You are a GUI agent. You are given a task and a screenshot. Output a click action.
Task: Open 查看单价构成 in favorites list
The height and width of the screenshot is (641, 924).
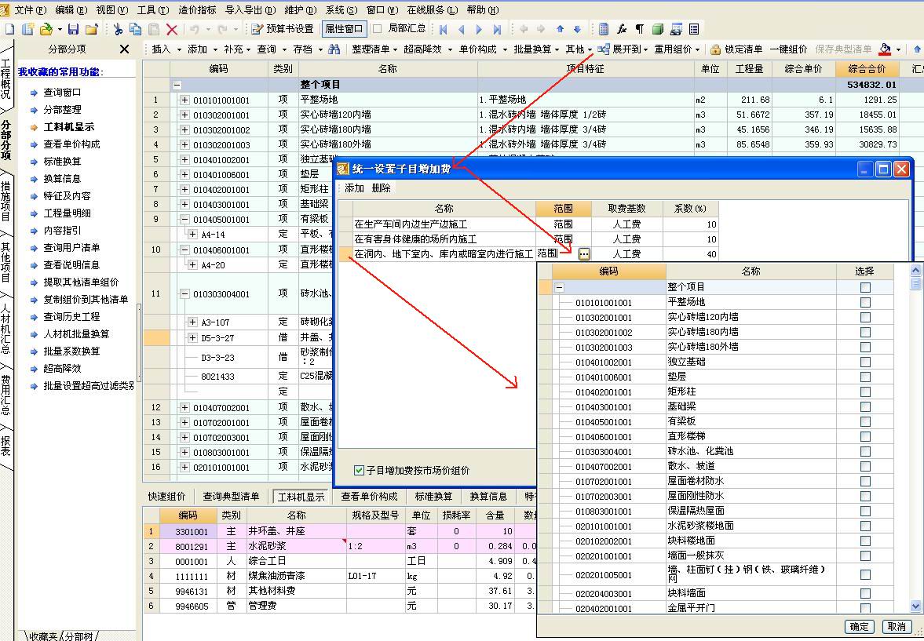coord(72,144)
